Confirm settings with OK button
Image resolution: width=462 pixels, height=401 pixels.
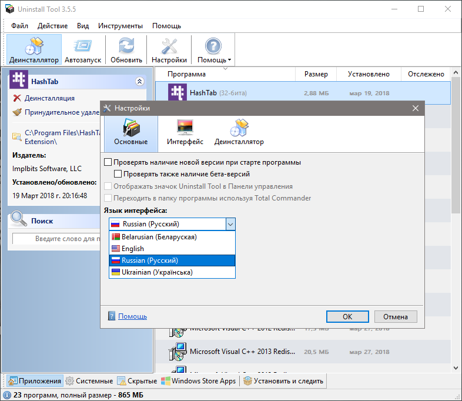click(347, 317)
